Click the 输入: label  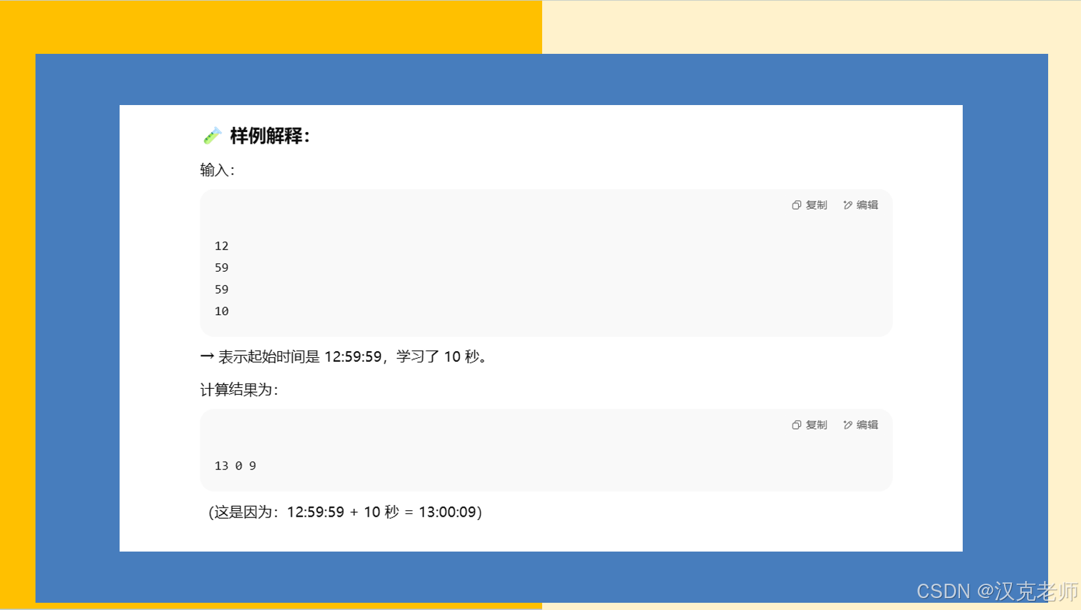(x=218, y=170)
